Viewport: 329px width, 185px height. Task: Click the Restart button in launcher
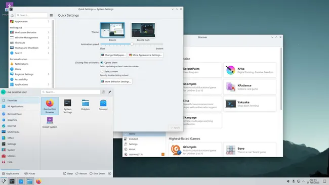pyautogui.click(x=81, y=173)
